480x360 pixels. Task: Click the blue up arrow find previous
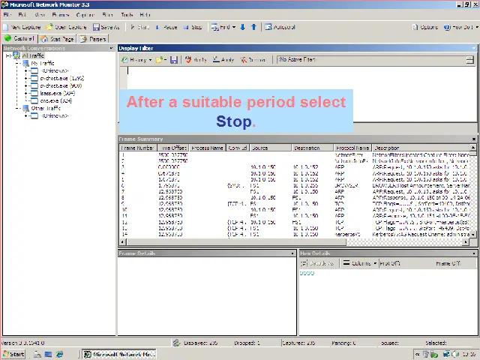pos(253,27)
